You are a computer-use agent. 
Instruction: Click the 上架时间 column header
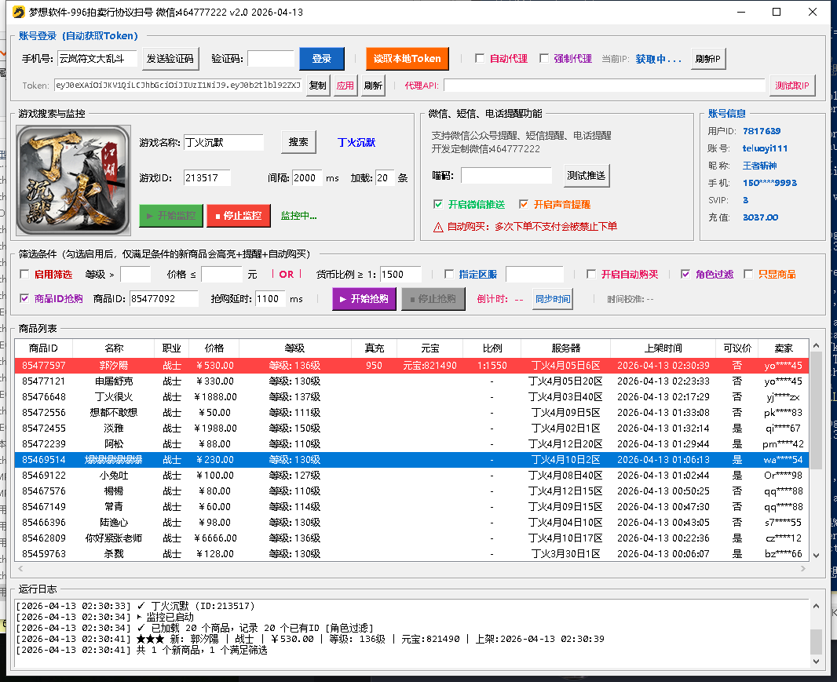(x=663, y=348)
